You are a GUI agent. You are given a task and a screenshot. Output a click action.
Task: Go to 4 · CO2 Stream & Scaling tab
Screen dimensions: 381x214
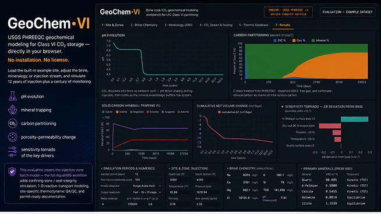(216, 25)
